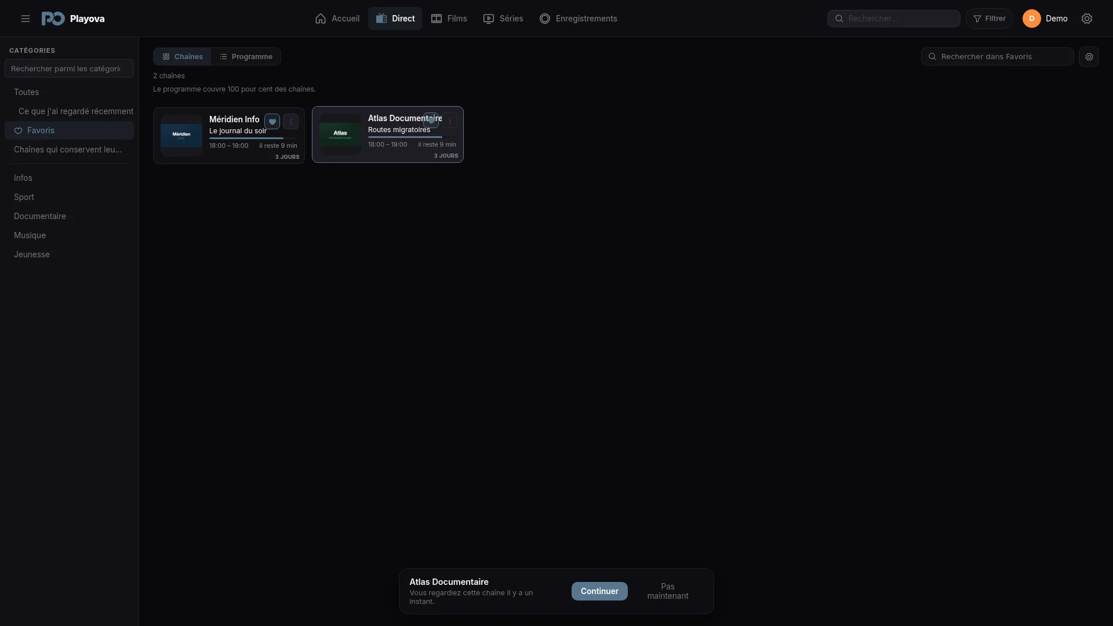This screenshot has width=1113, height=626.
Task: Open the Favoris view settings gear
Action: pyautogui.click(x=1089, y=57)
